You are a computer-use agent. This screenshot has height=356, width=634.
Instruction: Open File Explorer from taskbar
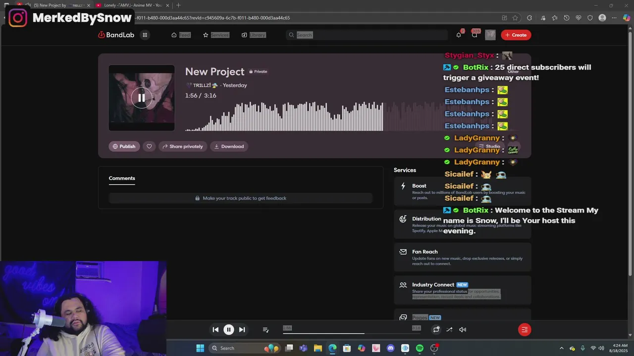pyautogui.click(x=318, y=348)
